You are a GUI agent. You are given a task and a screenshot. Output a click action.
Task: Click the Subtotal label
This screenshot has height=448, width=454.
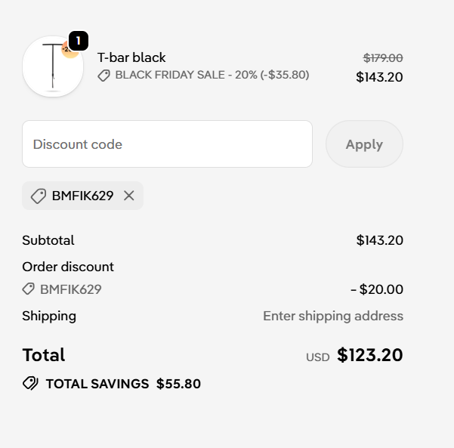48,240
